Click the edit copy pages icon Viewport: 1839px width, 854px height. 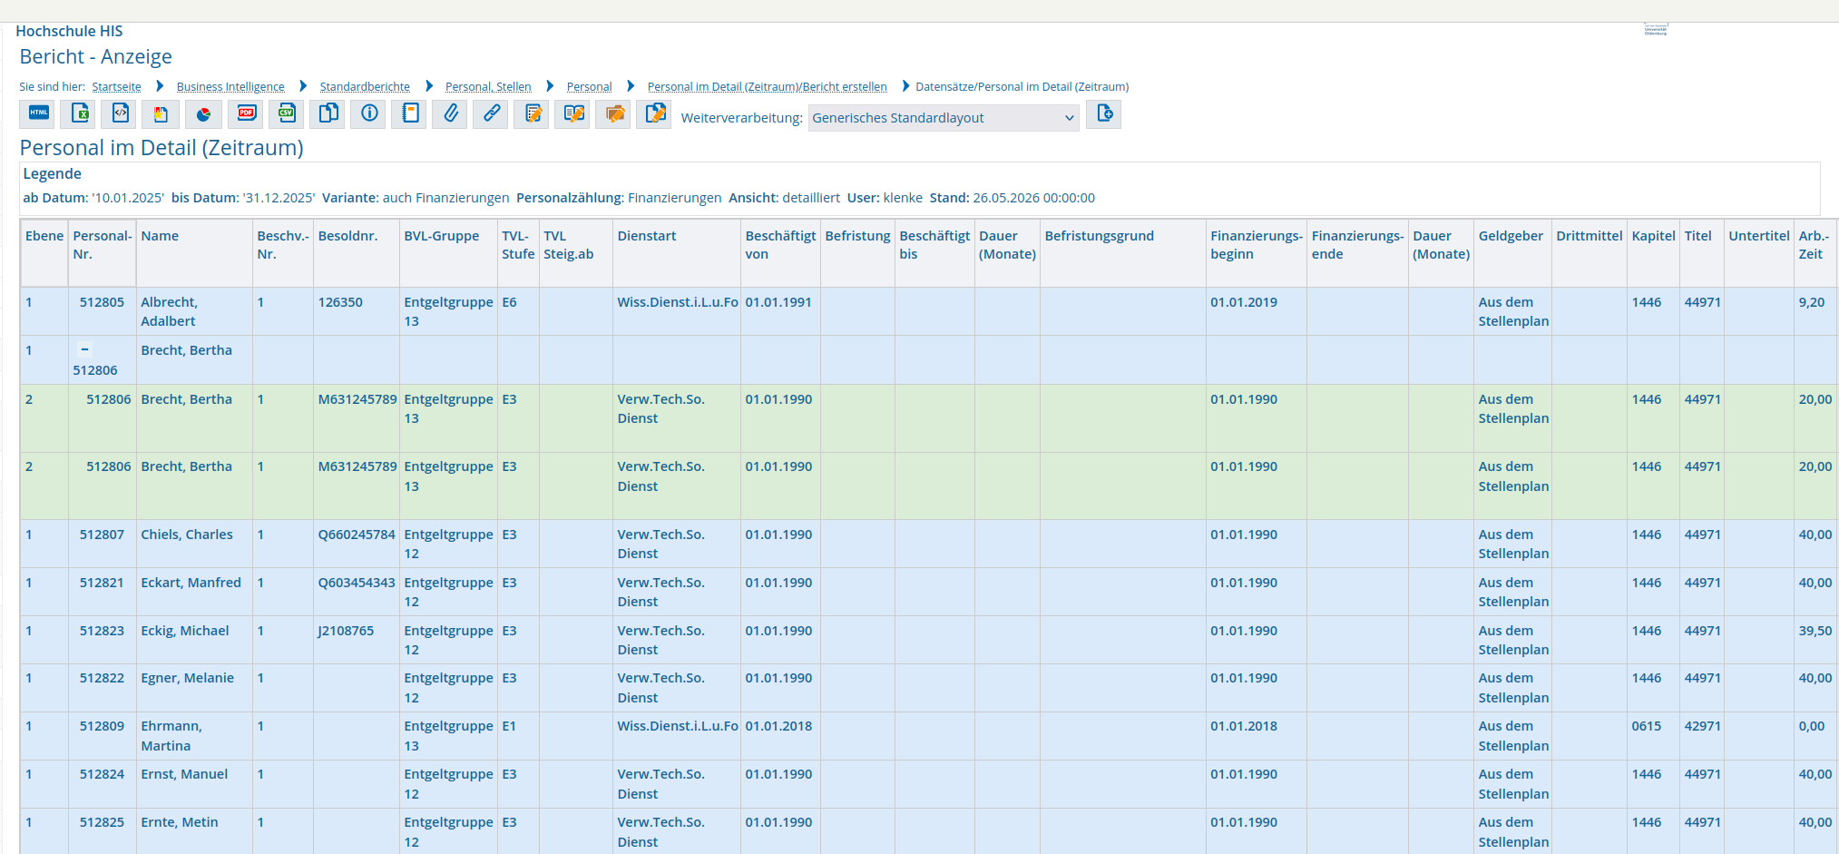click(654, 113)
